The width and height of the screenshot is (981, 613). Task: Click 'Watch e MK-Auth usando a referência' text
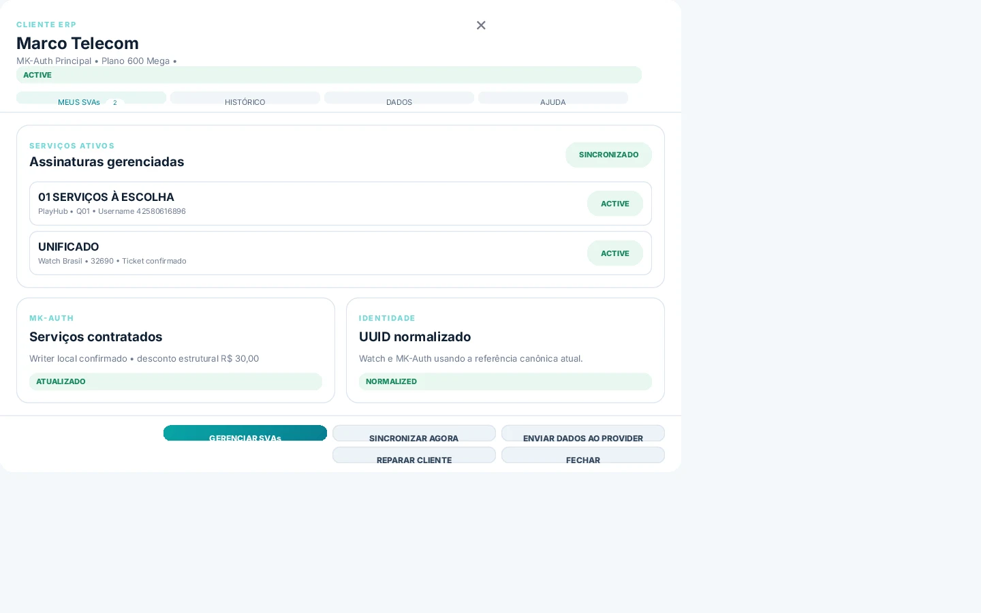471,358
